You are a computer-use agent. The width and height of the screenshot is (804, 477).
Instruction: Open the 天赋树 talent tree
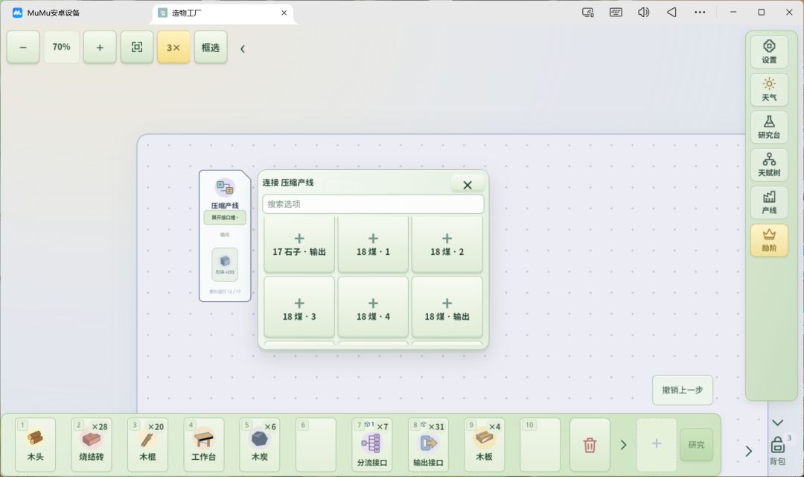pyautogui.click(x=769, y=165)
